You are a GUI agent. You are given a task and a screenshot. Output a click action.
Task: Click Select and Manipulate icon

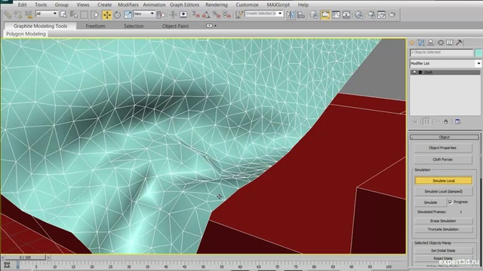(x=173, y=14)
